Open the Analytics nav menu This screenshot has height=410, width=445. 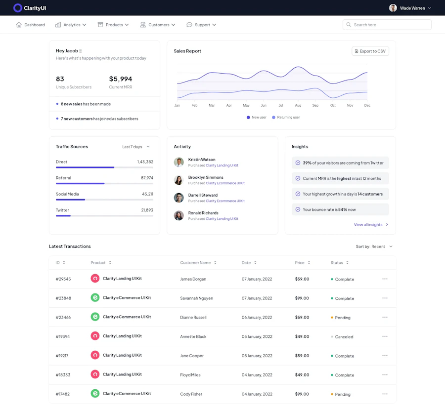(x=71, y=25)
